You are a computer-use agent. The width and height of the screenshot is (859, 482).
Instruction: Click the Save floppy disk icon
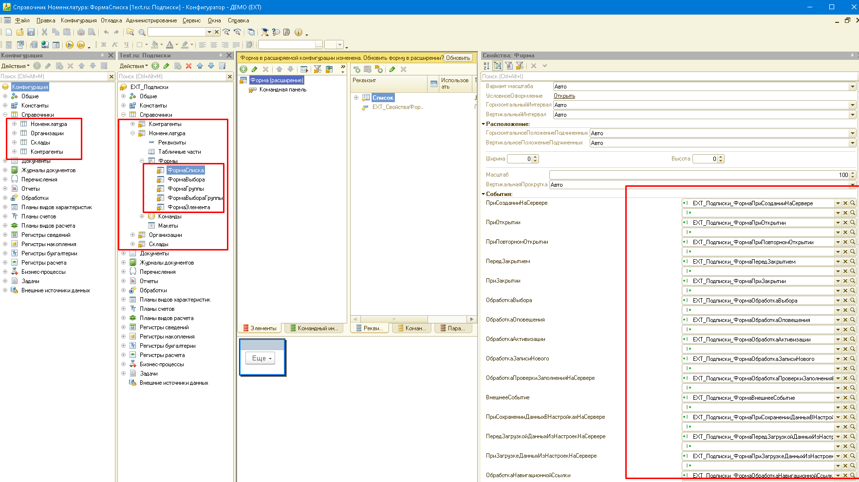click(x=31, y=32)
